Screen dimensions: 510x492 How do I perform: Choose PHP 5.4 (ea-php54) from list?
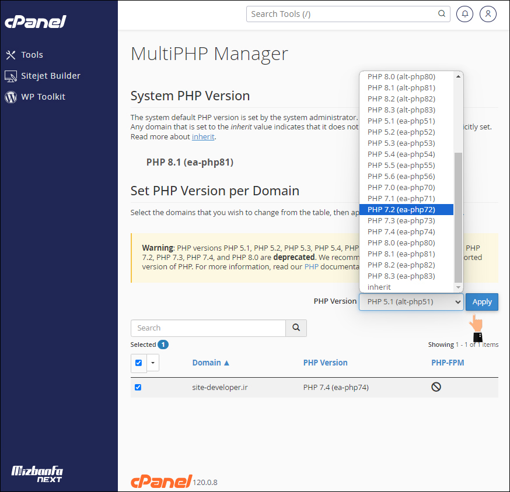(x=406, y=154)
